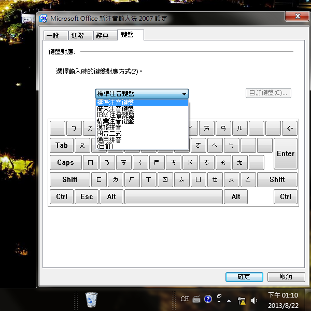
Task: Click the ㄦ key on the keyboard preview
Action: [x=240, y=129]
